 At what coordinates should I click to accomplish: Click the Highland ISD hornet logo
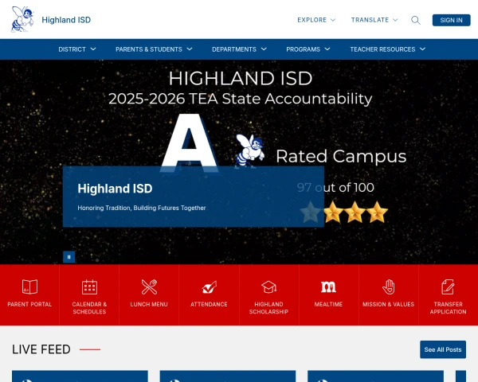[22, 19]
